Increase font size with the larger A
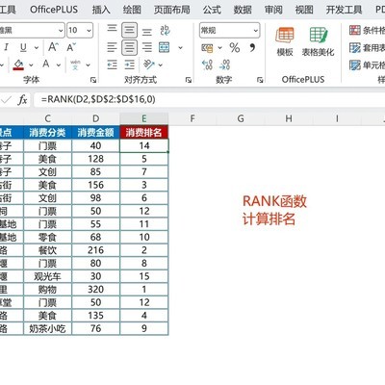This screenshot has height=385, width=385. pos(53,47)
